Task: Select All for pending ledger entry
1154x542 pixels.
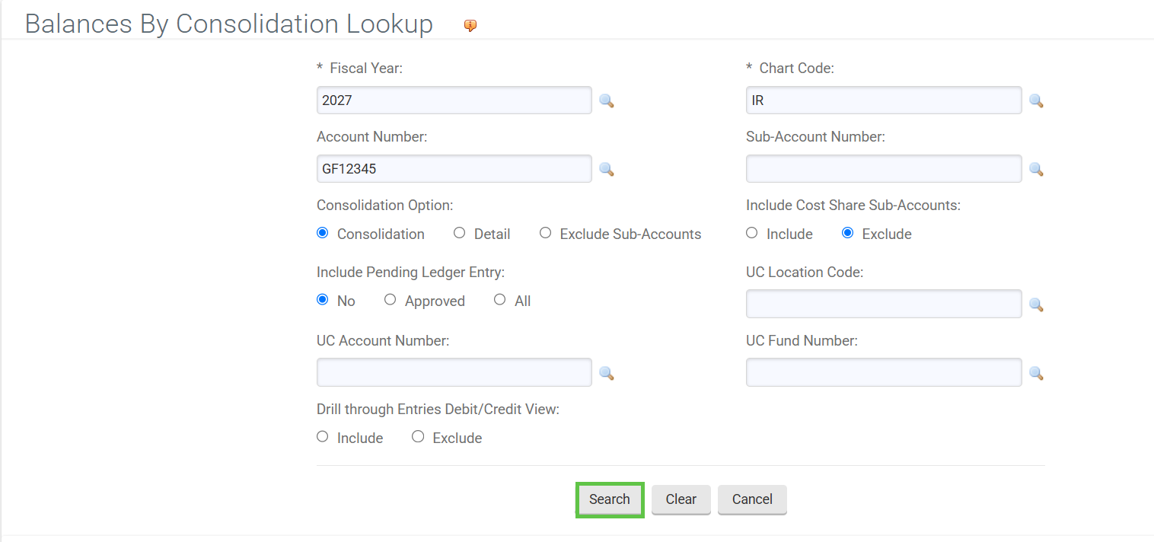Action: pyautogui.click(x=499, y=300)
